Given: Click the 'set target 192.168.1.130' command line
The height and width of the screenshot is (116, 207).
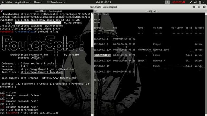Looking at the screenshot, I should coord(29,113).
